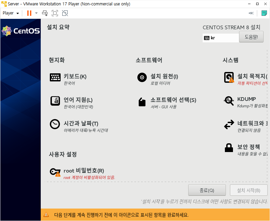Open root 비밀번호(R) key icon
The height and width of the screenshot is (221, 270).
[x=55, y=172]
